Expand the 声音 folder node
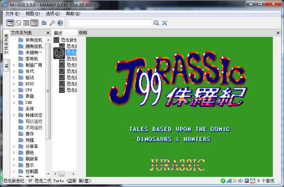The height and width of the screenshot is (187, 284). pyautogui.click(x=14, y=96)
